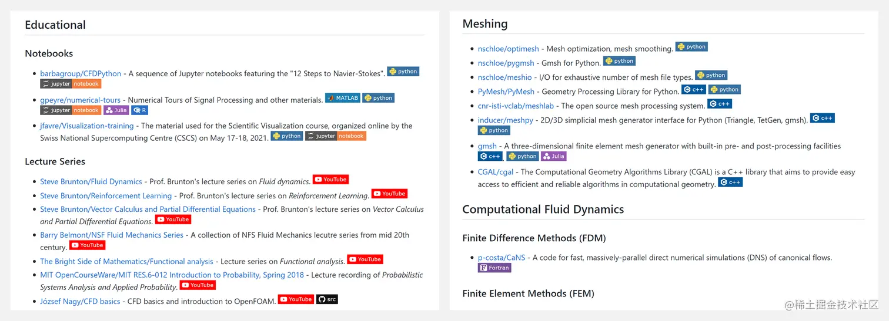Click YouTube badge for NSF Fluid Mechanics Series
889x321 pixels.
pos(88,245)
